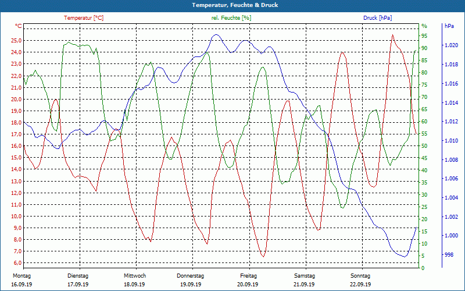Screen dimensions: 465x291
Task: Click the Sonntag day label
Action: pos(360,276)
